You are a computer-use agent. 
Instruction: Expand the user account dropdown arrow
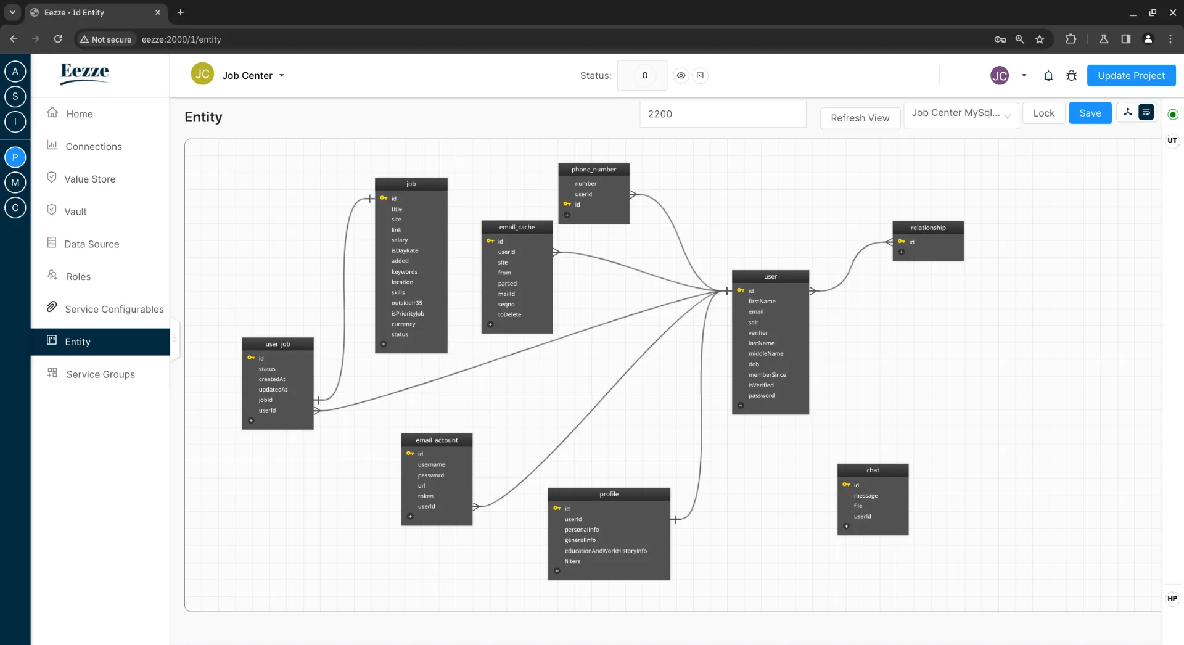point(1024,75)
